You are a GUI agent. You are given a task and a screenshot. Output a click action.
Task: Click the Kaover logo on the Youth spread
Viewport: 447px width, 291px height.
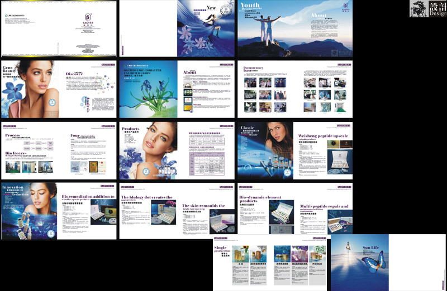346,7
